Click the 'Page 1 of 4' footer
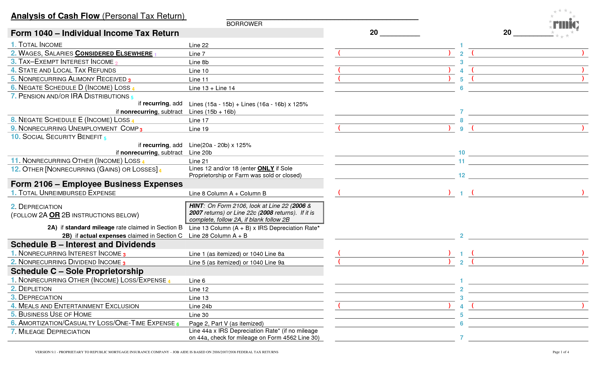604x367 pixels. tap(561, 352)
